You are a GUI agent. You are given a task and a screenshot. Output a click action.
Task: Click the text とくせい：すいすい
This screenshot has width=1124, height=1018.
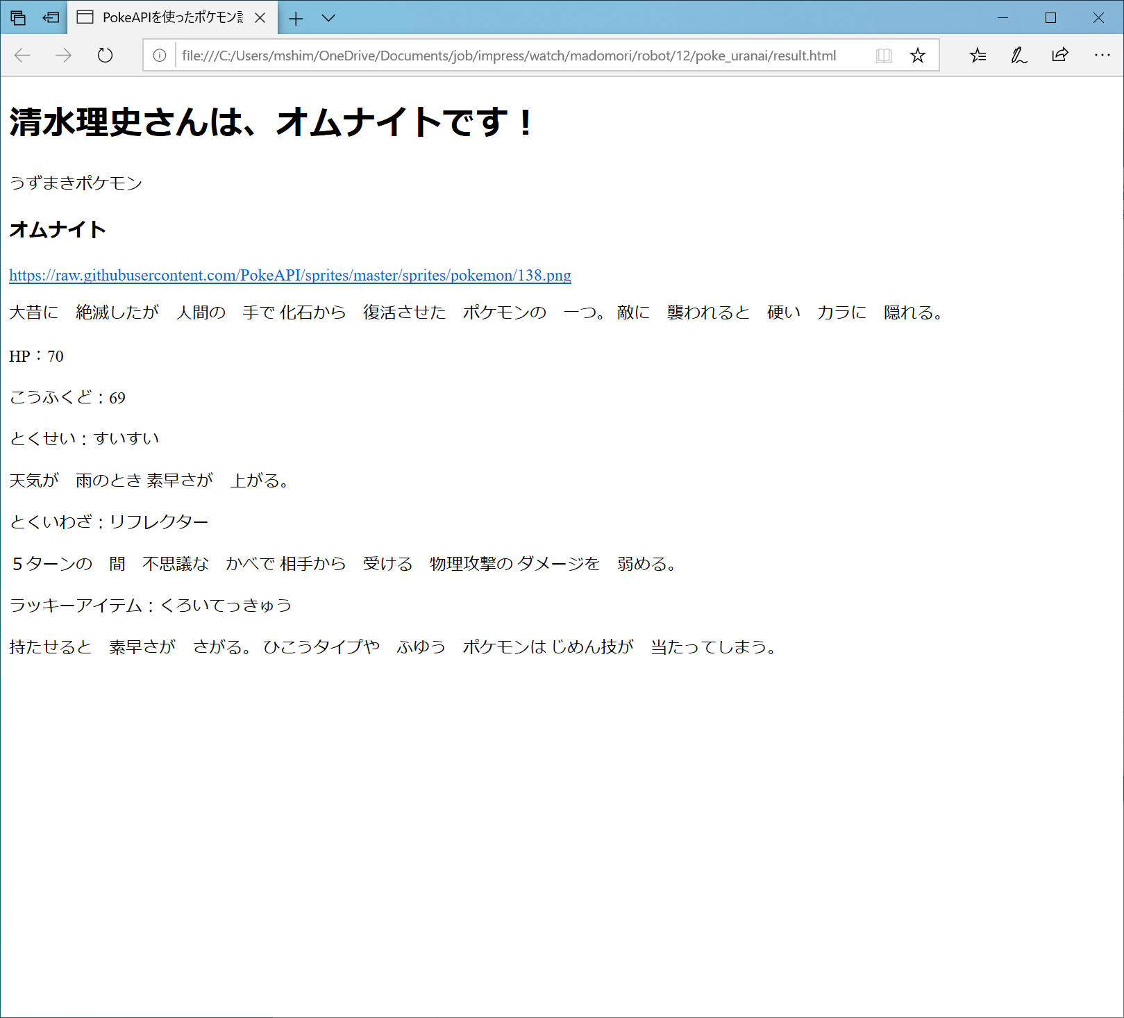[x=84, y=439]
